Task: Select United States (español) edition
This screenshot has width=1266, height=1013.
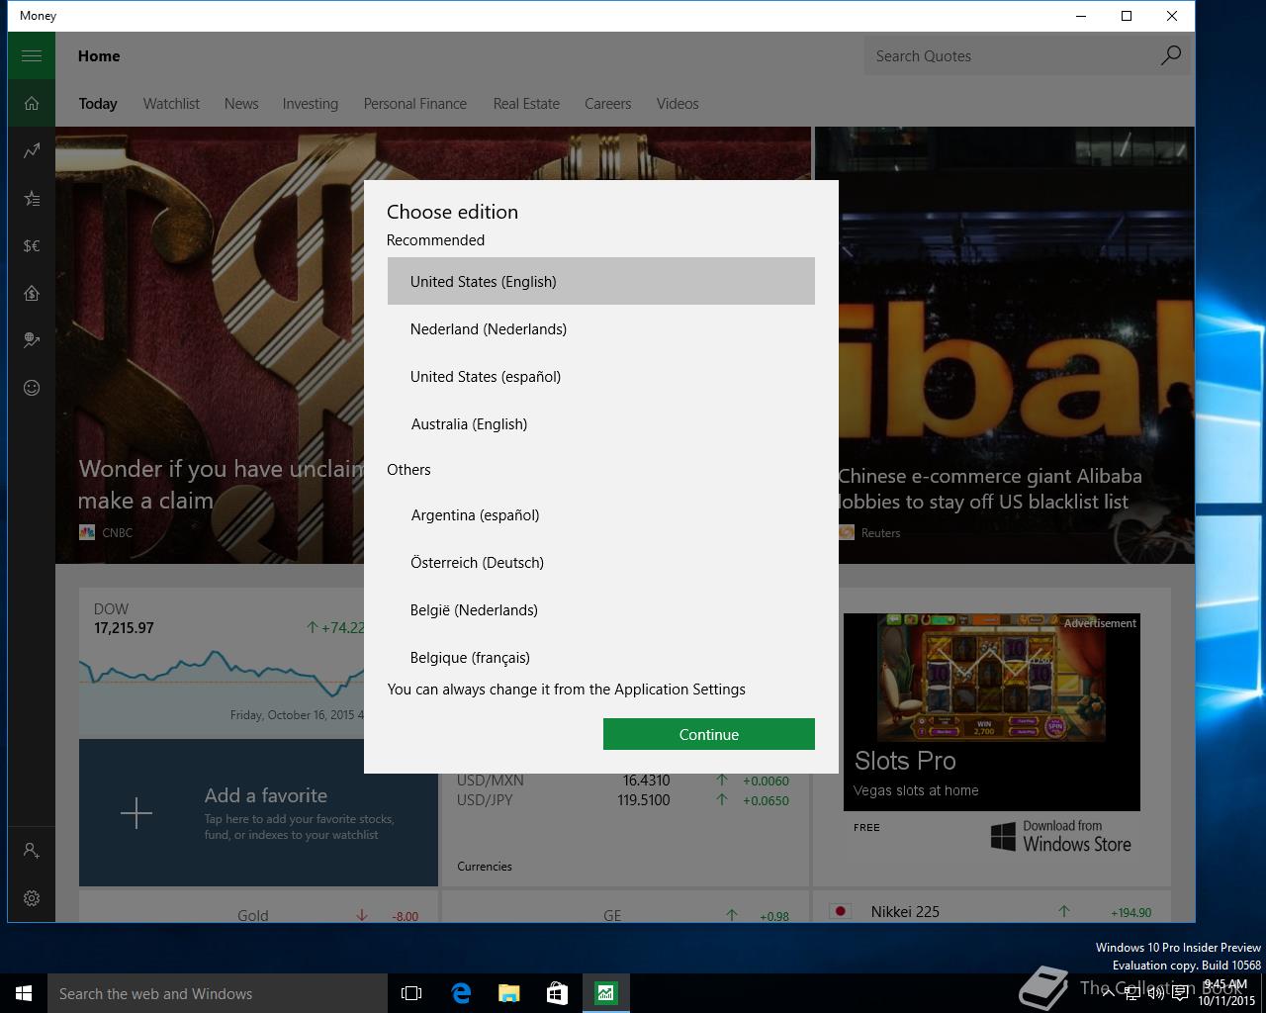Action: point(601,376)
